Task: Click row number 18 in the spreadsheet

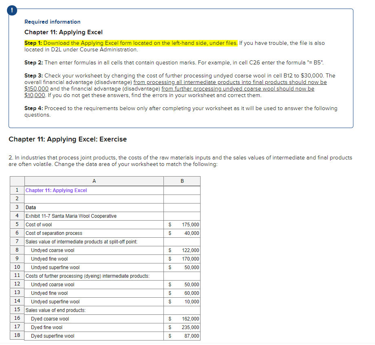Action: coord(17,335)
